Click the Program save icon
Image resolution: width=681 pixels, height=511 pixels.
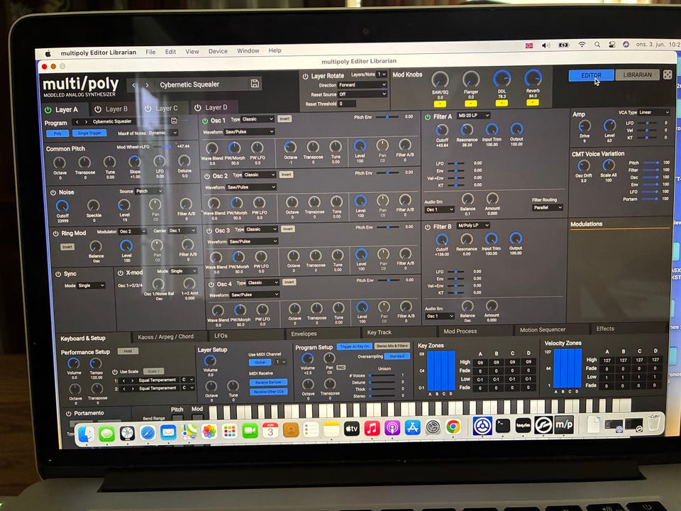(175, 121)
